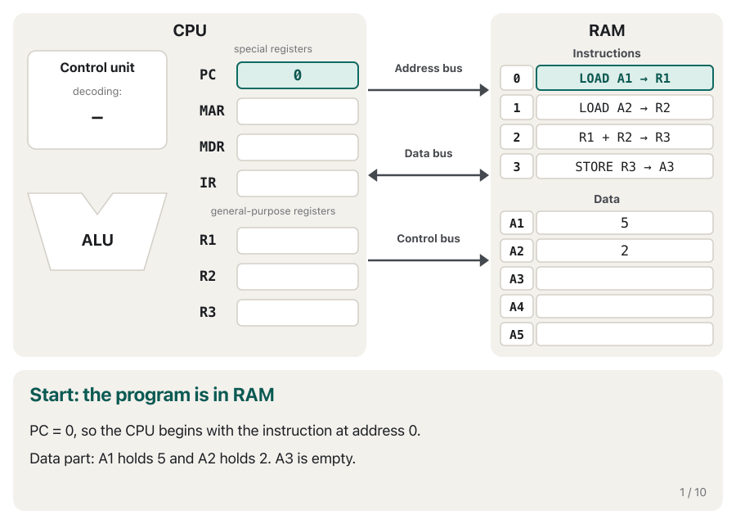Click the RAM heading
736x524 pixels.
[x=607, y=30]
